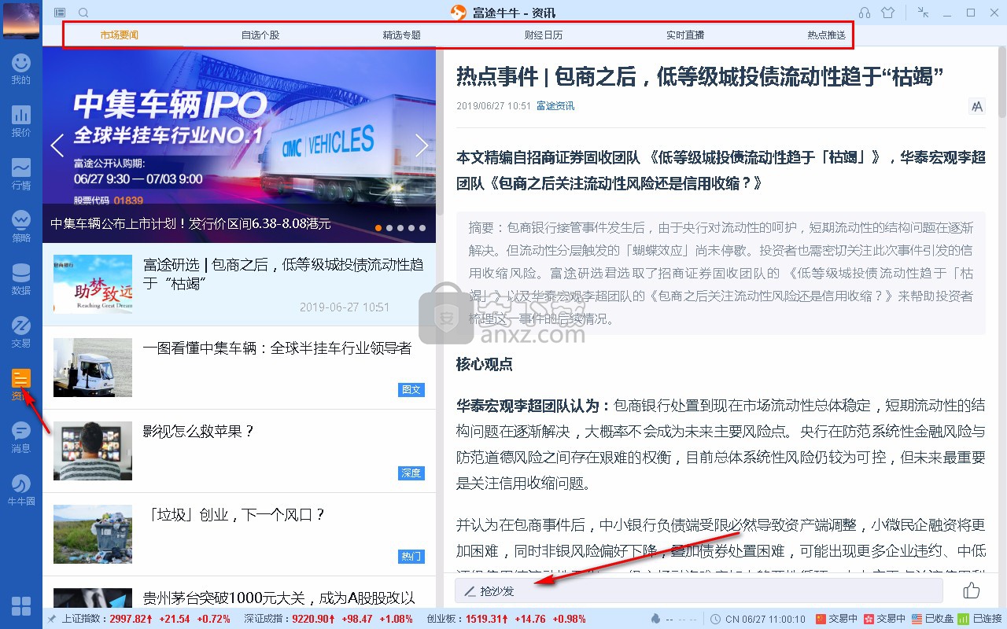Viewport: 1007px width, 629px height.
Task: Click the shrink window arrows icon
Action: coord(924,13)
